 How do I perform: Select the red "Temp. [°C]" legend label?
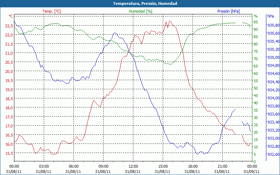pos(51,11)
